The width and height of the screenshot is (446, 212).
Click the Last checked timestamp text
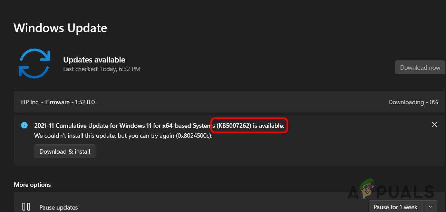pyautogui.click(x=101, y=69)
